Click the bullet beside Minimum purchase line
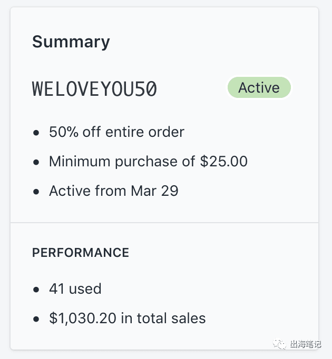Screen dimensions: 332x359 tap(36, 162)
